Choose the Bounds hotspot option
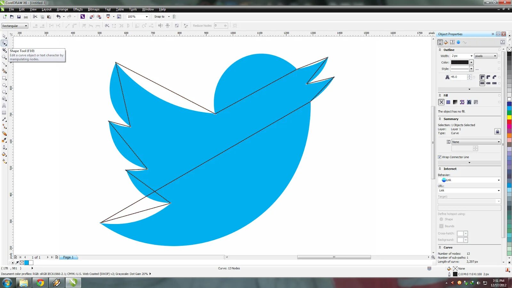Screen dimensions: 512x288 [441, 226]
